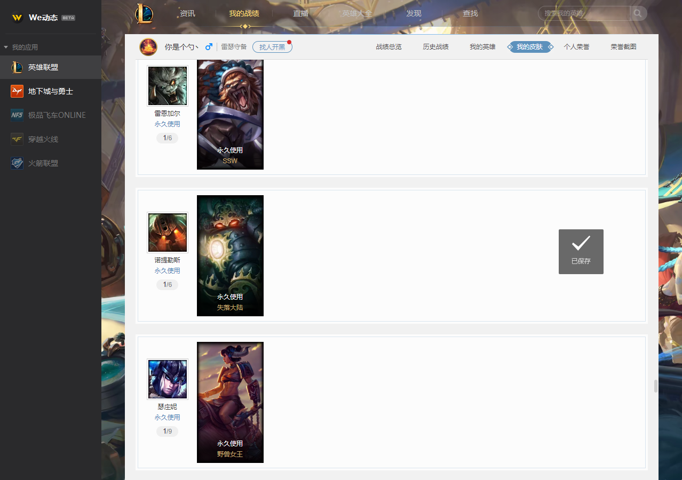This screenshot has height=480, width=682.
Task: Click the hero search input field
Action: pos(584,13)
